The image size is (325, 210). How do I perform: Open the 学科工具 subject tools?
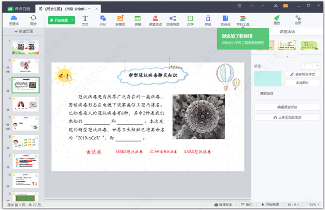click(243, 21)
